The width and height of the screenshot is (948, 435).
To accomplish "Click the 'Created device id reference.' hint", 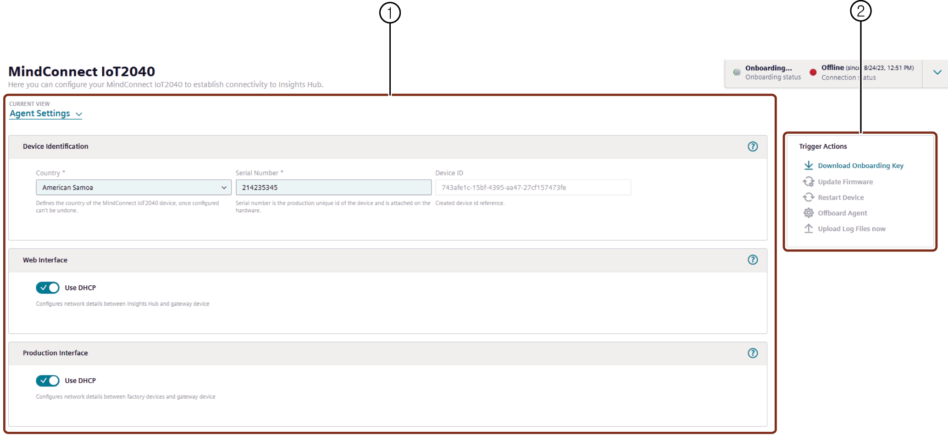I will point(470,203).
